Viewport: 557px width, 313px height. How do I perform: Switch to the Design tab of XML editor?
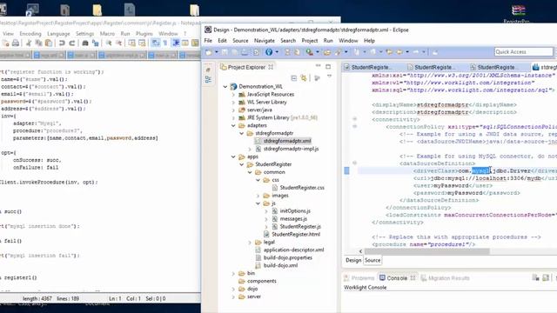[353, 261]
